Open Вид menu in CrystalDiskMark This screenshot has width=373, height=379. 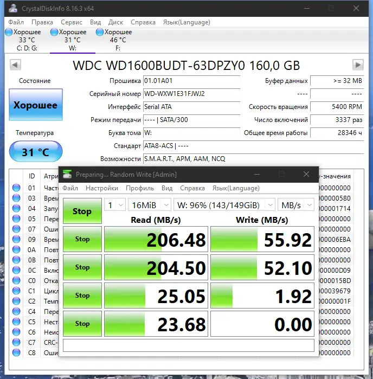pyautogui.click(x=167, y=188)
